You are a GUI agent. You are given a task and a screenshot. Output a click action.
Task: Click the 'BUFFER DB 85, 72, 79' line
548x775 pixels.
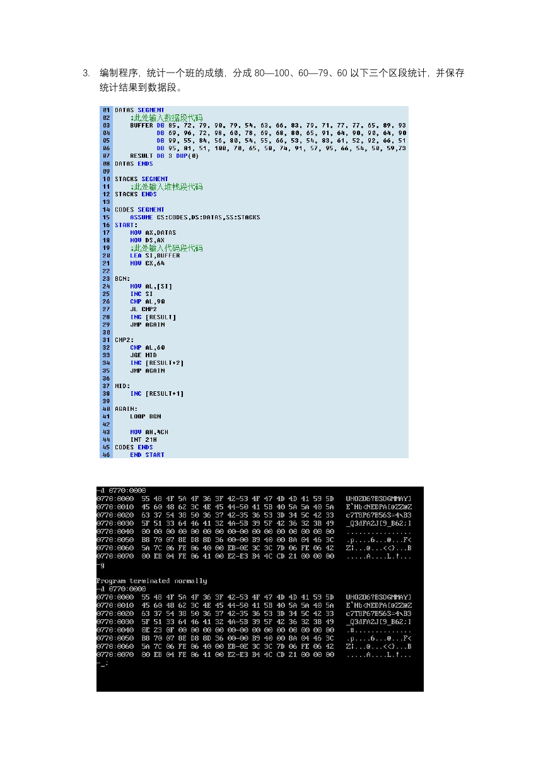pyautogui.click(x=268, y=125)
